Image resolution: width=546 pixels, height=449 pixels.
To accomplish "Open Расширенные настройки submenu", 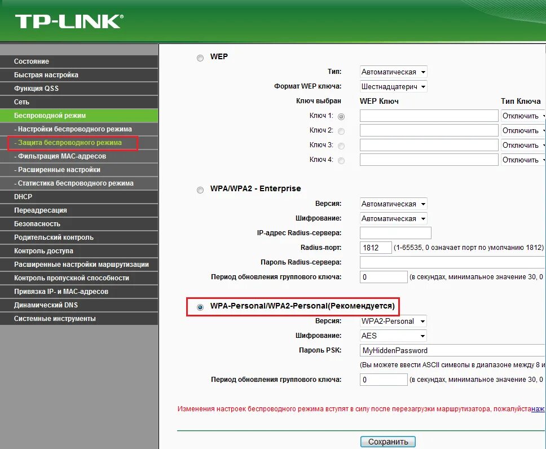I will pyautogui.click(x=79, y=170).
